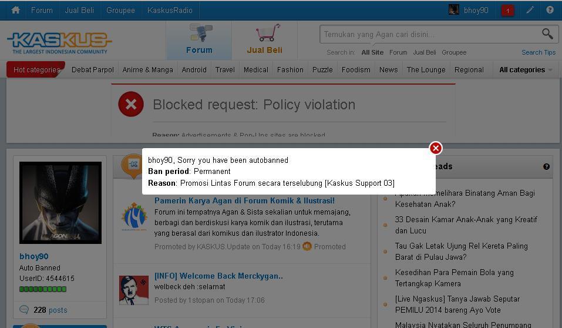Click poster name '1stopan'
Image resolution: width=562 pixels, height=328 pixels.
pyautogui.click(x=201, y=300)
